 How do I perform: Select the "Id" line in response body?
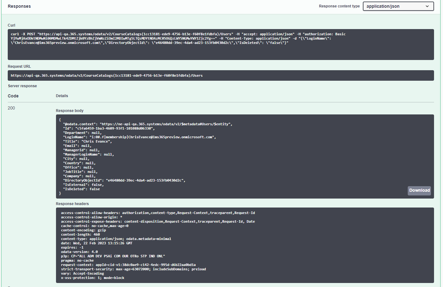coord(109,128)
